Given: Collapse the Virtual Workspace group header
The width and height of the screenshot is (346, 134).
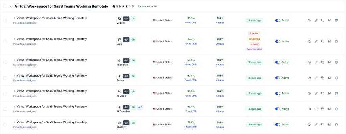Looking at the screenshot, I should [10, 6].
